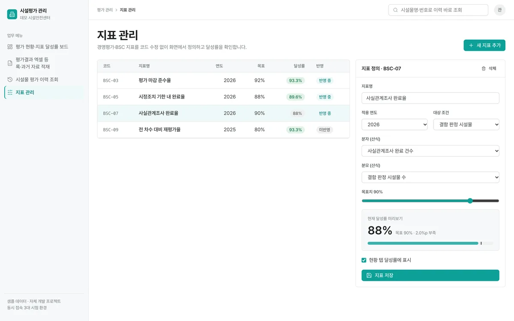514x321 pixels.
Task: Open 시설물 평가 이력 조회 menu
Action: pyautogui.click(x=44, y=80)
